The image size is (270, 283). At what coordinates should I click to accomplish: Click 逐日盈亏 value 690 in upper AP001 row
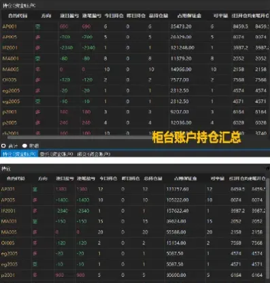click(x=64, y=26)
